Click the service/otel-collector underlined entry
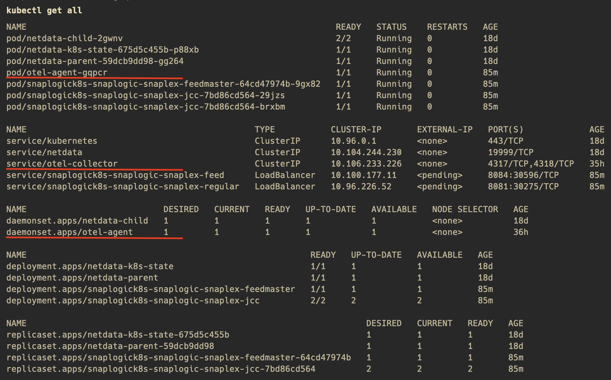The width and height of the screenshot is (611, 380). pos(62,163)
